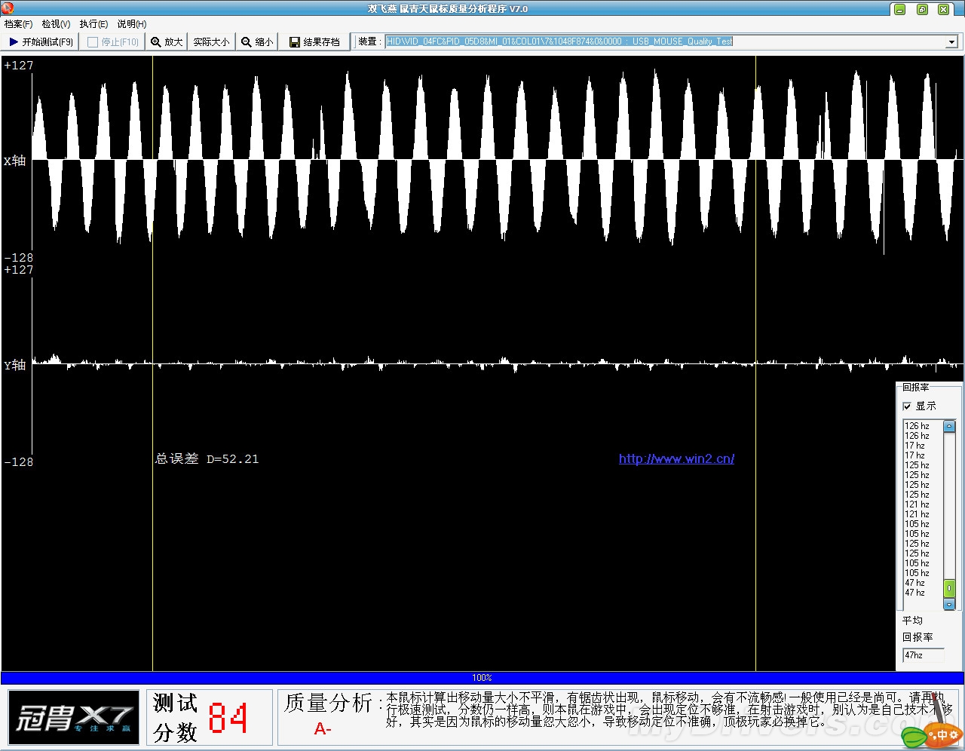Click the IME 中 indicator in the corner
Screen dimensions: 965x751
(x=942, y=734)
